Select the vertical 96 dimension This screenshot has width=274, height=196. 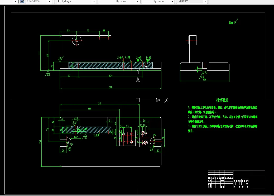coord(47,55)
